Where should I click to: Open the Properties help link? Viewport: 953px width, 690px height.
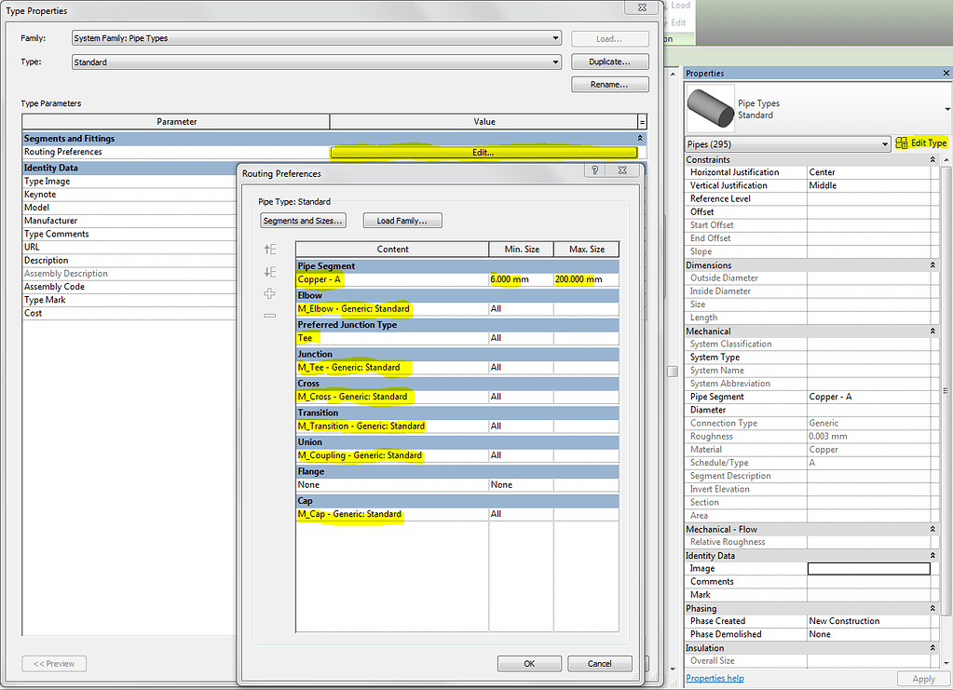coord(715,678)
